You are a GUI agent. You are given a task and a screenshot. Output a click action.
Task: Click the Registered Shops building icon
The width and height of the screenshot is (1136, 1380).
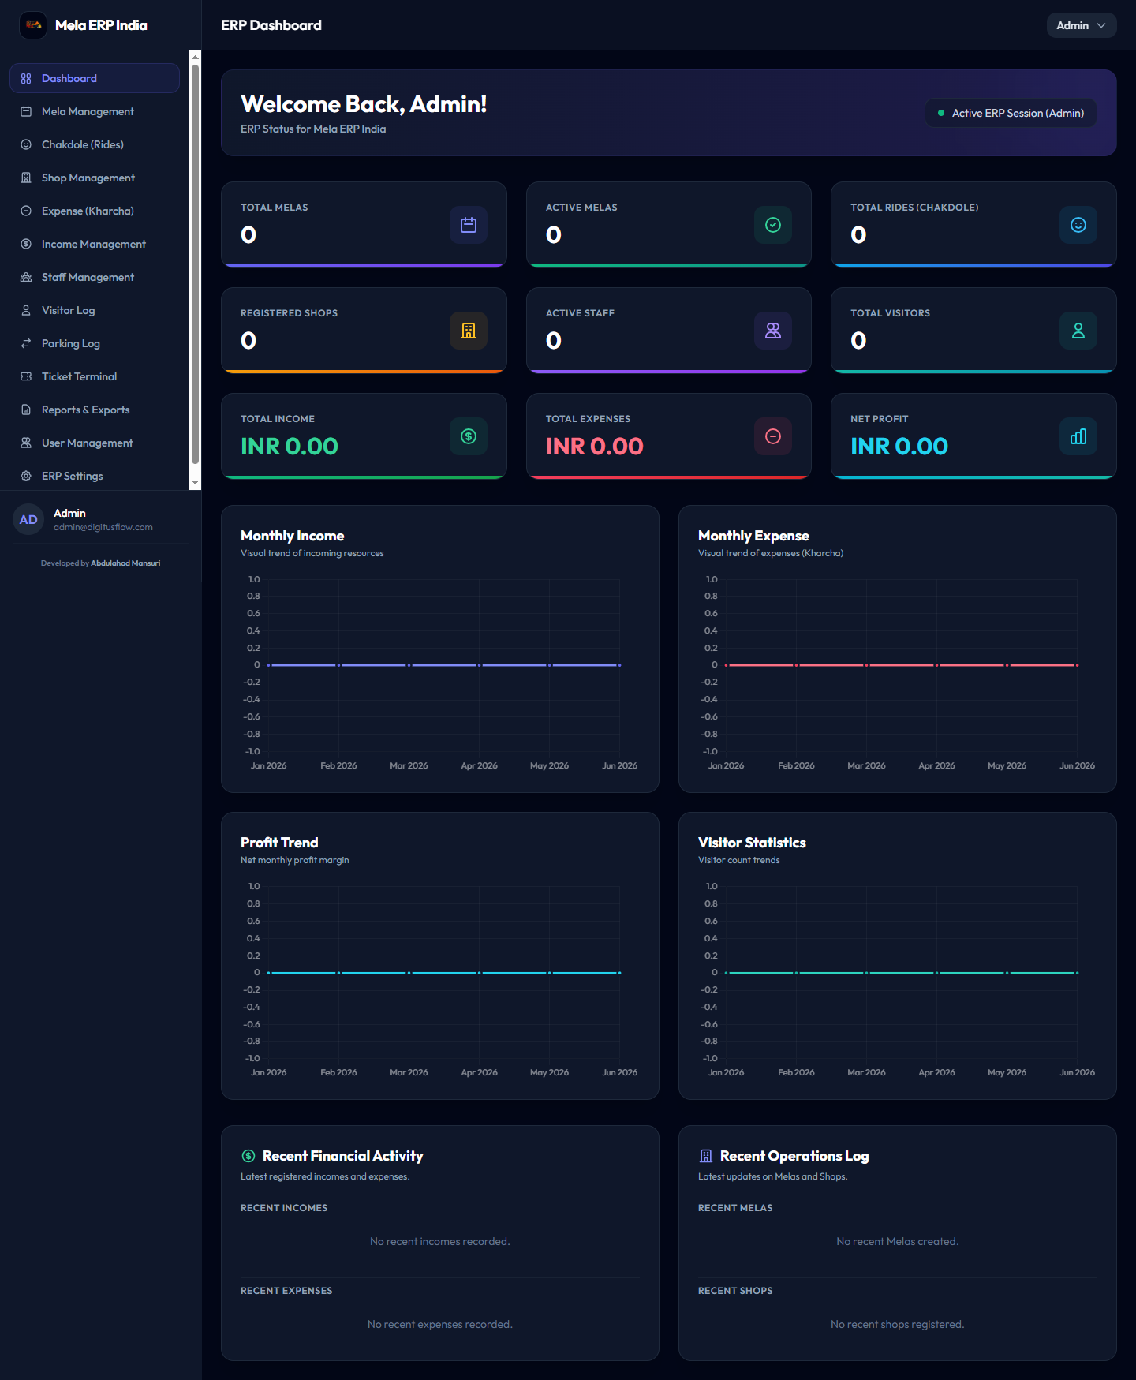469,331
